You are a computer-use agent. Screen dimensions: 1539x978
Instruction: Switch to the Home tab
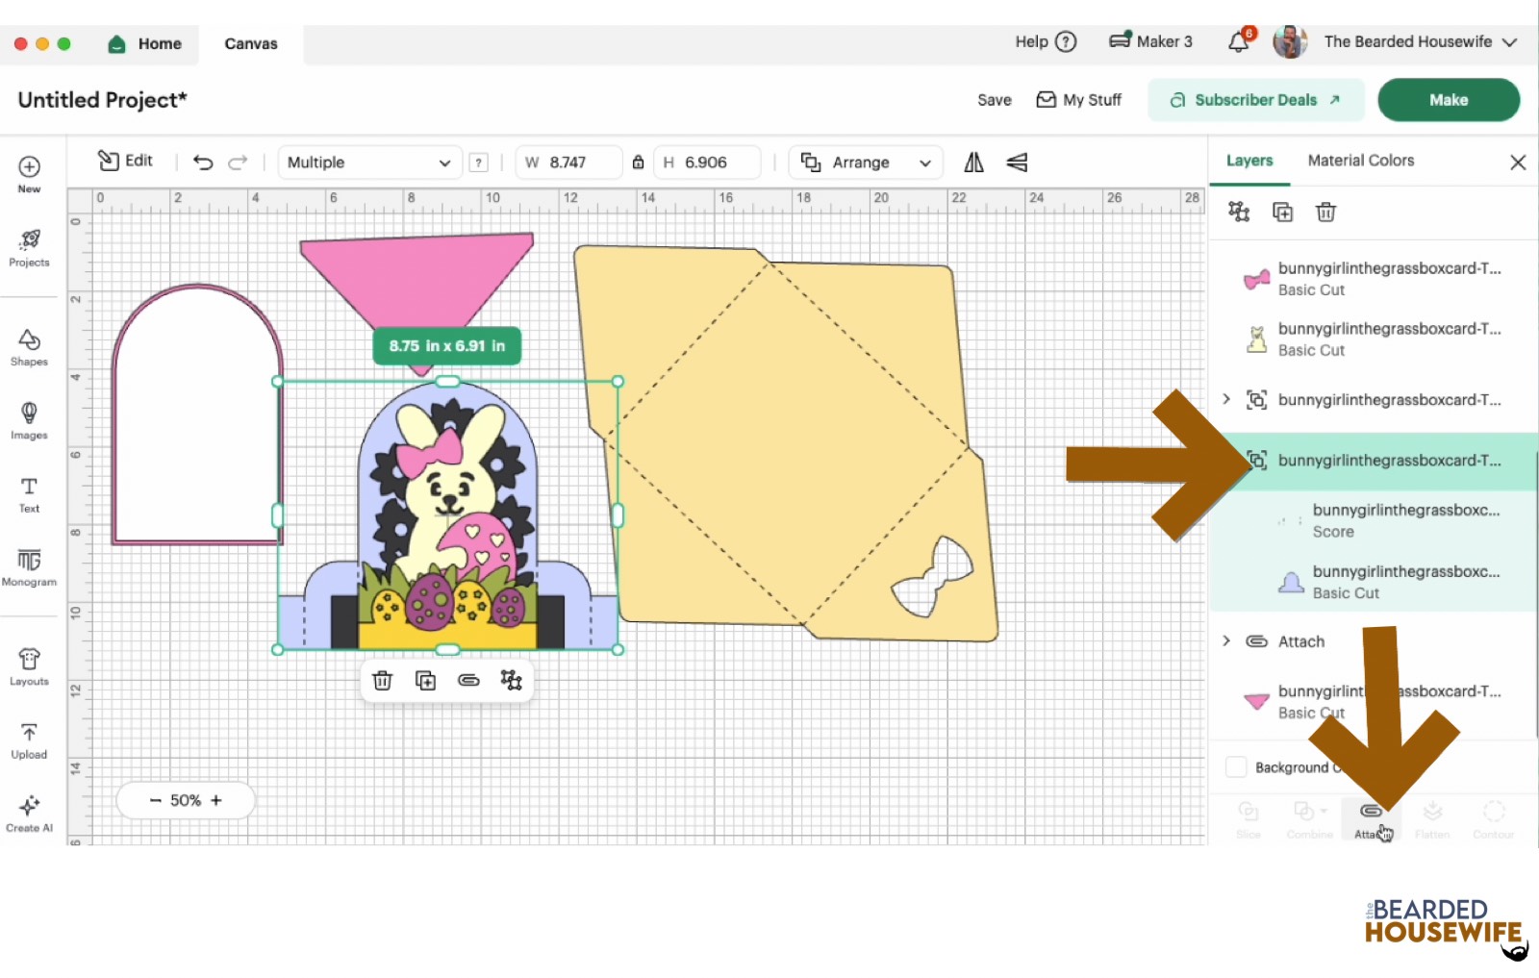coord(146,44)
